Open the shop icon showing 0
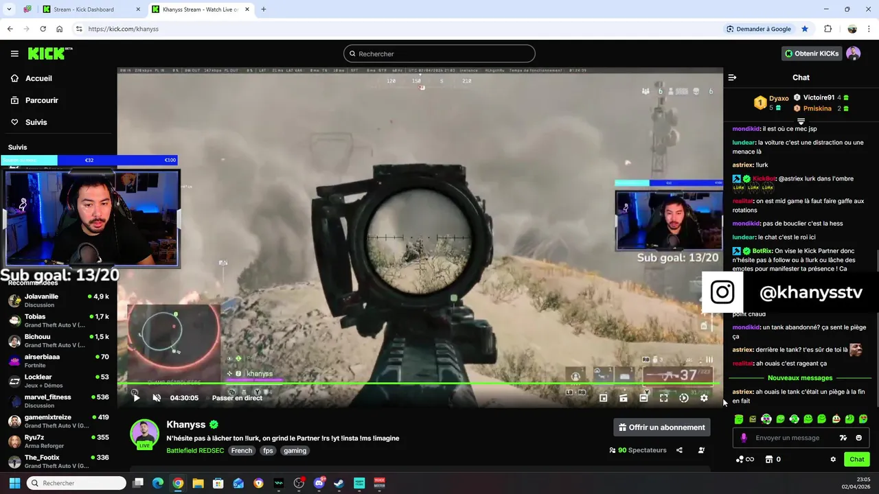Viewport: 879px width, 494px height. (x=773, y=460)
